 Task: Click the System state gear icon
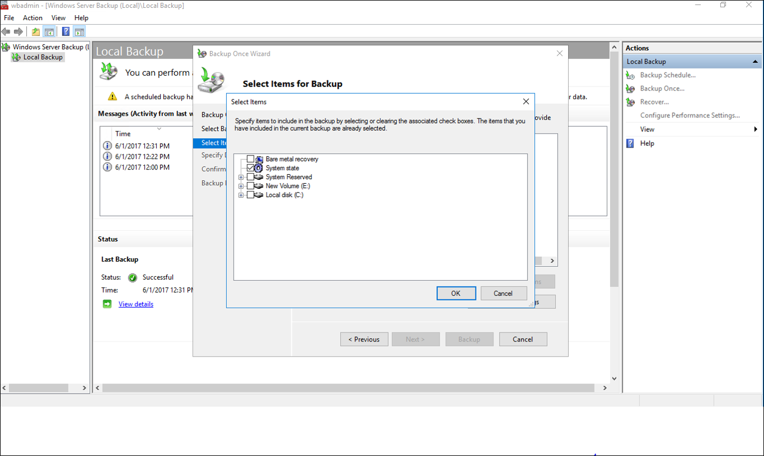click(x=259, y=168)
